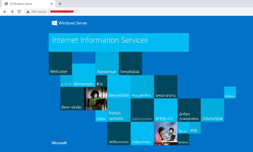Click the Hebrew ברוכים הבאים tile

click(166, 87)
